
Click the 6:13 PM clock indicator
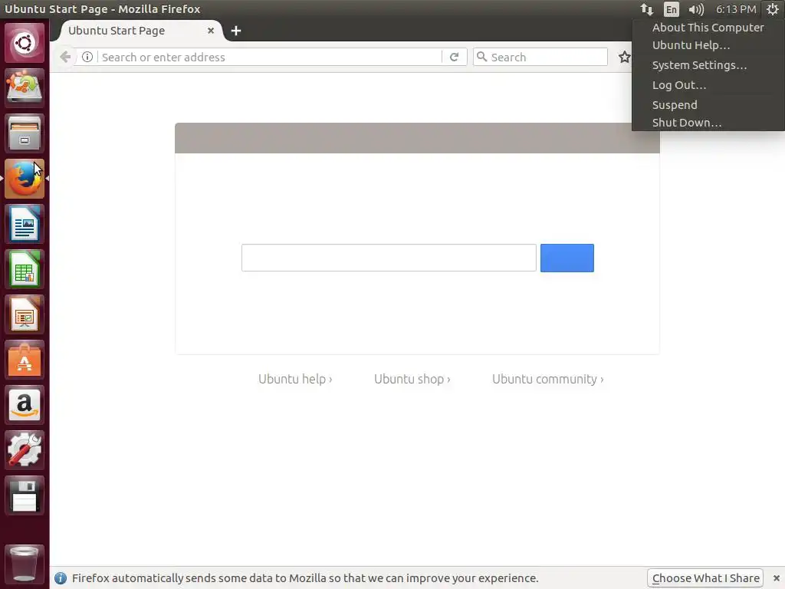[735, 9]
